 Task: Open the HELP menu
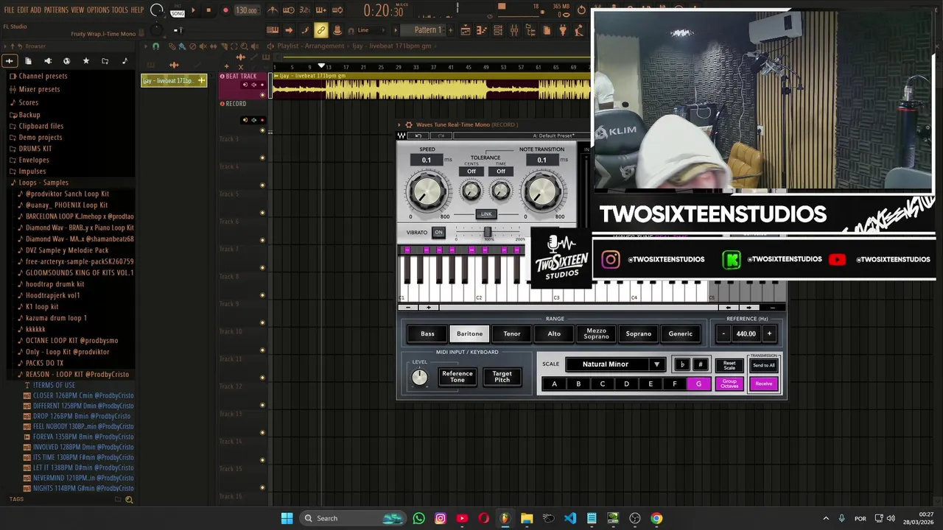pos(137,10)
